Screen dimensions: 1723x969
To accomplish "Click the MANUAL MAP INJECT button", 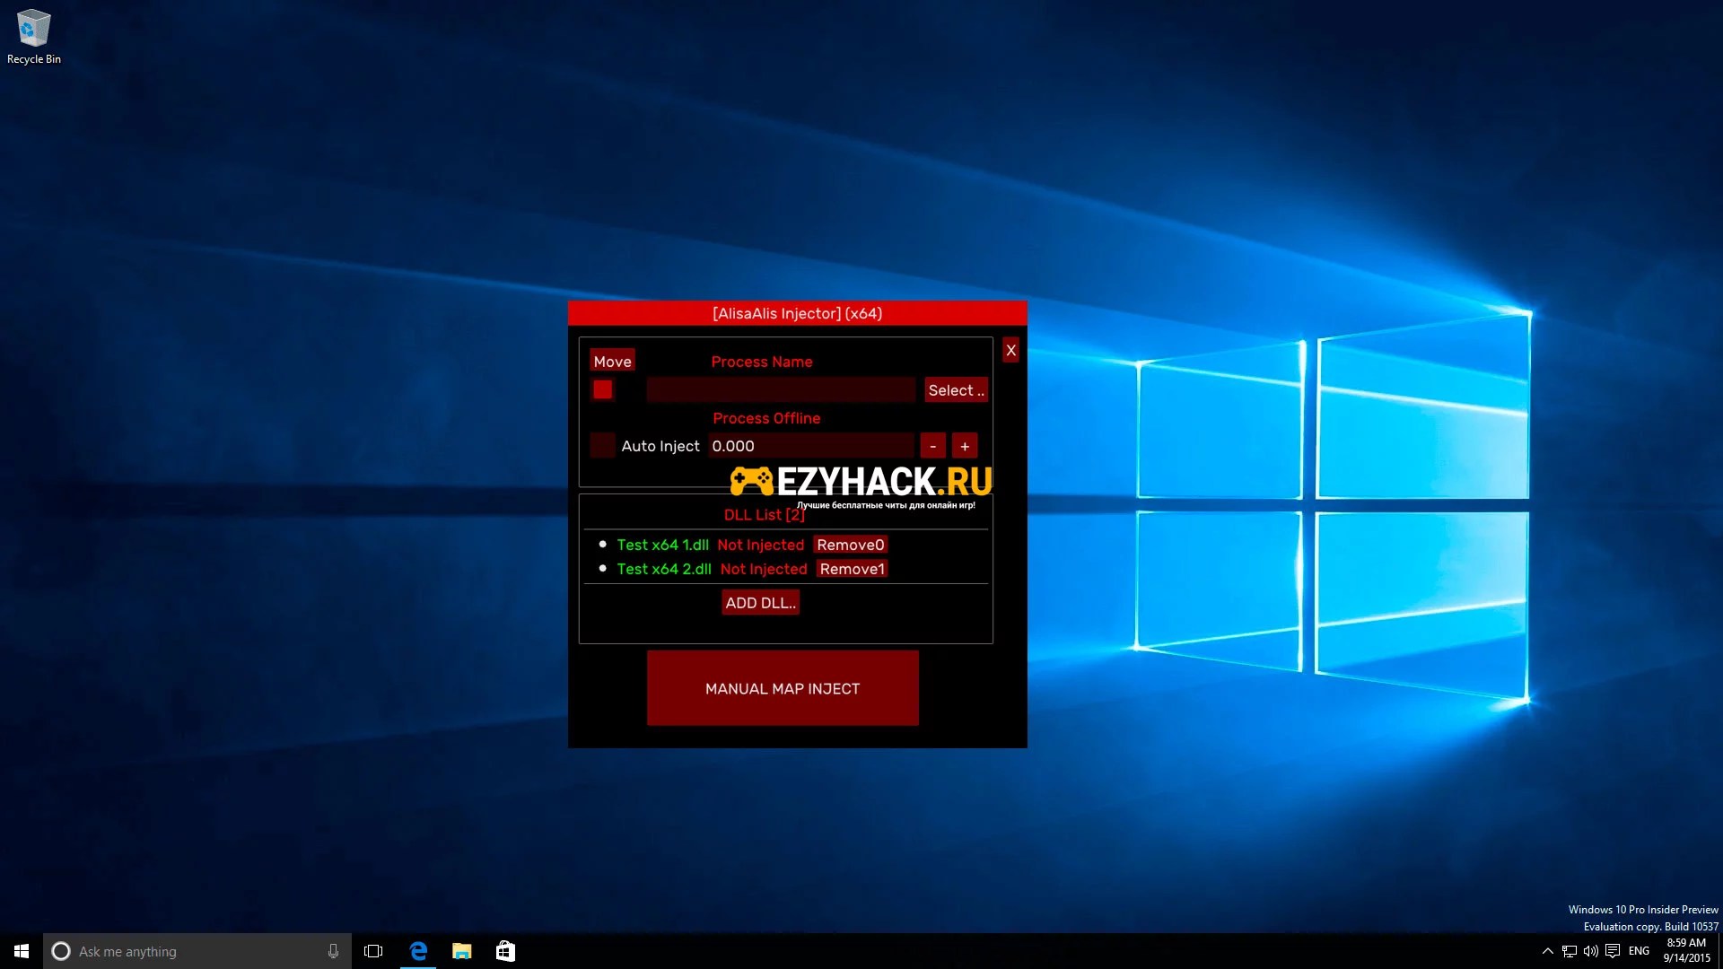I will coord(782,688).
